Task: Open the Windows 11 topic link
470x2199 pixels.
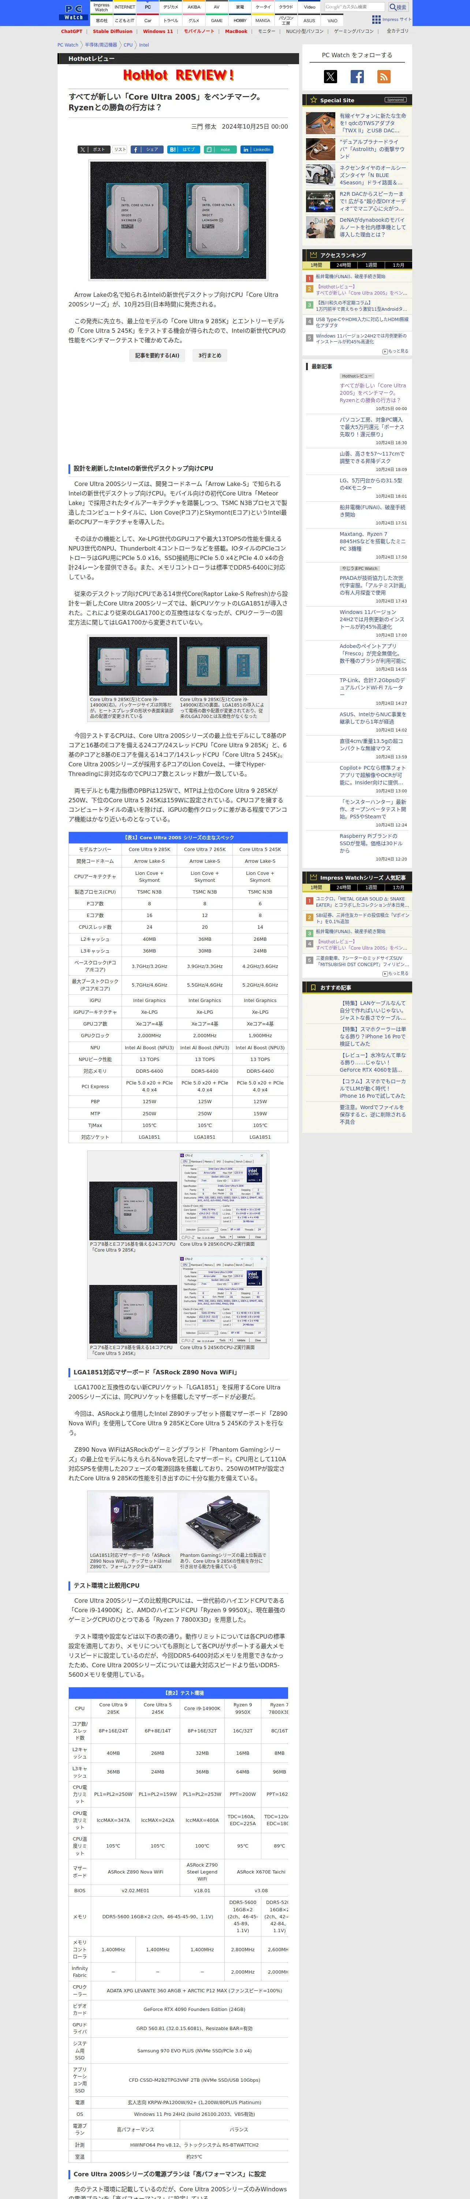Action: (x=158, y=32)
